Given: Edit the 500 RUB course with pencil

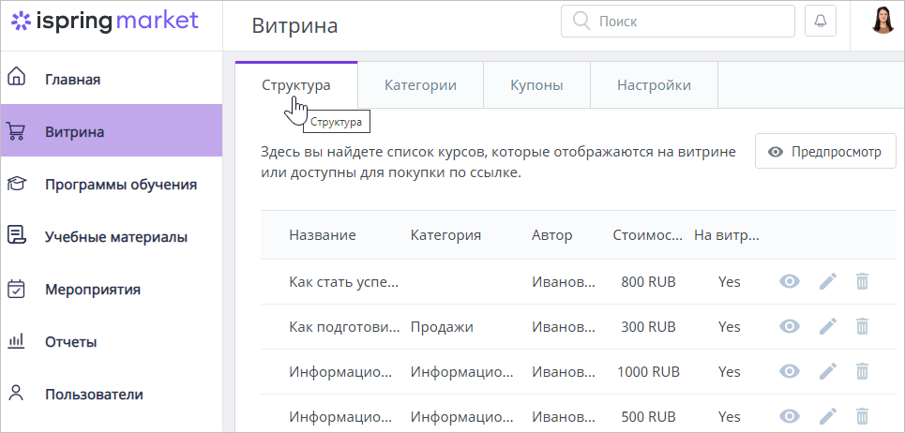Looking at the screenshot, I should (x=828, y=416).
